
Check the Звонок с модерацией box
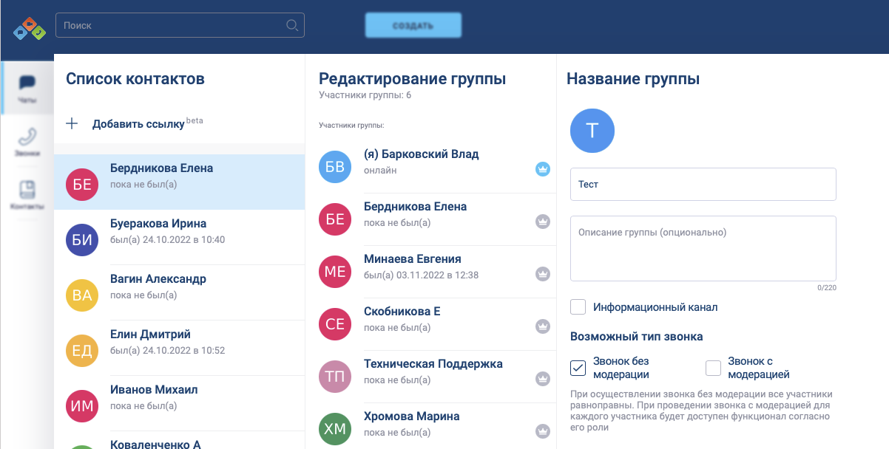point(713,368)
